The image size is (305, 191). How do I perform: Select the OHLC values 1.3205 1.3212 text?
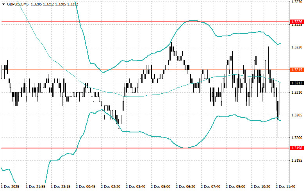pyautogui.click(x=55, y=4)
